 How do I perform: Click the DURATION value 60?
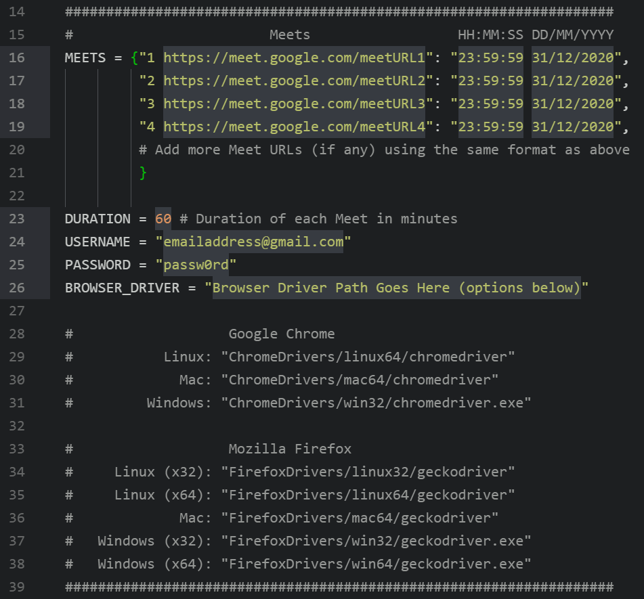[x=163, y=219]
